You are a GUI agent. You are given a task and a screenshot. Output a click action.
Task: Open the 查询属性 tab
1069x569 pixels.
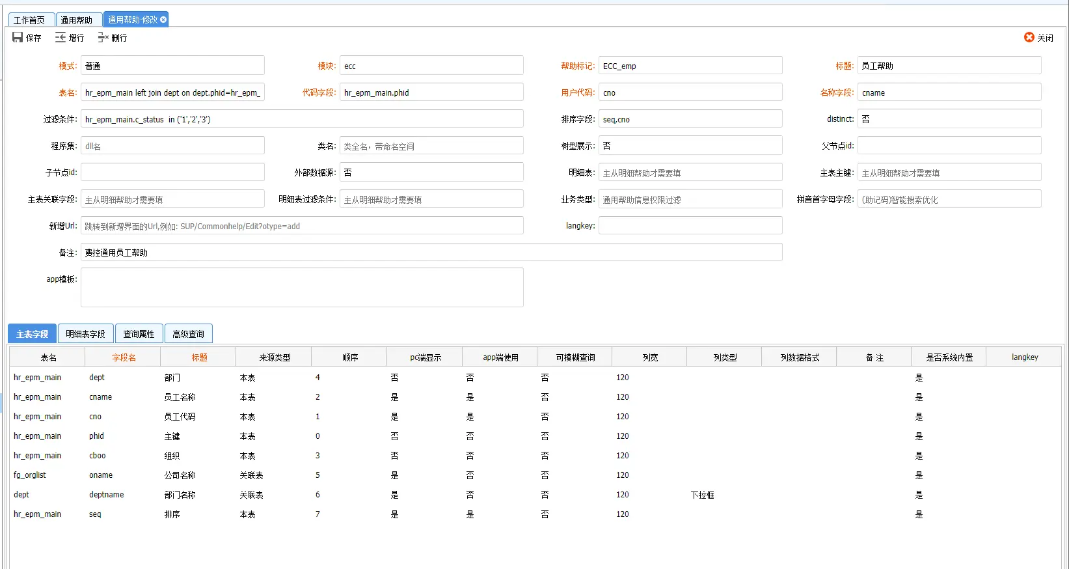coord(139,333)
